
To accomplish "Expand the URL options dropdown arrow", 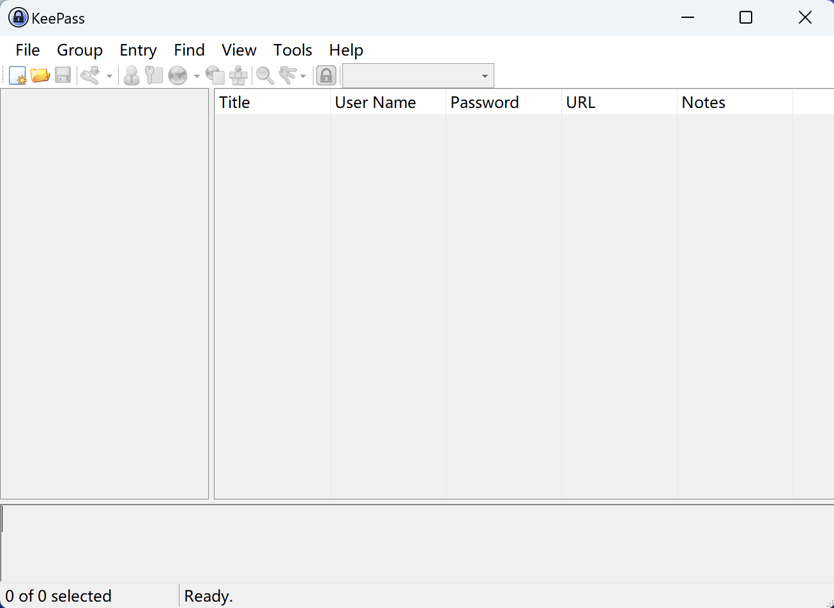I will [x=196, y=75].
